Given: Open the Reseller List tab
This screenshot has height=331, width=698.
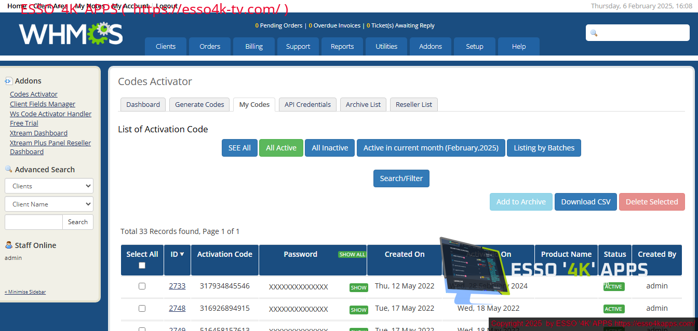Looking at the screenshot, I should pyautogui.click(x=414, y=104).
